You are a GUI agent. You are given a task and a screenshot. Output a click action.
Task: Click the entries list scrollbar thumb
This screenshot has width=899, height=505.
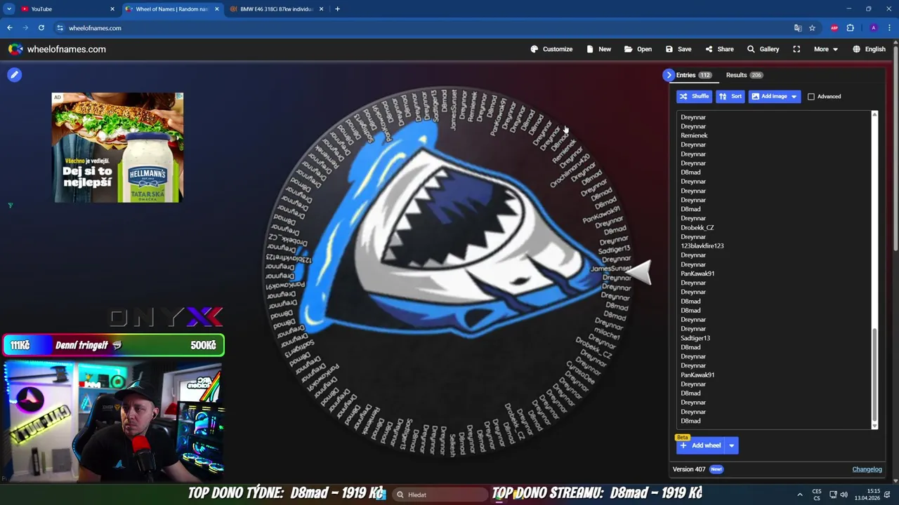click(x=874, y=375)
